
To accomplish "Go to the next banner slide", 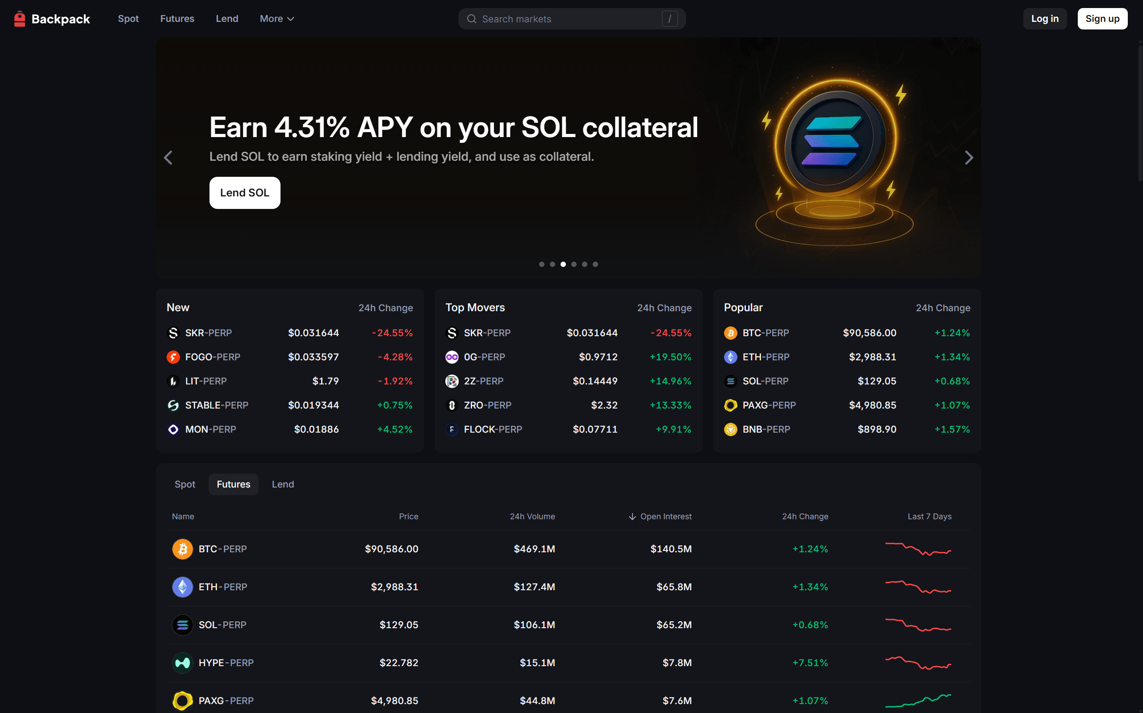I will tap(968, 158).
